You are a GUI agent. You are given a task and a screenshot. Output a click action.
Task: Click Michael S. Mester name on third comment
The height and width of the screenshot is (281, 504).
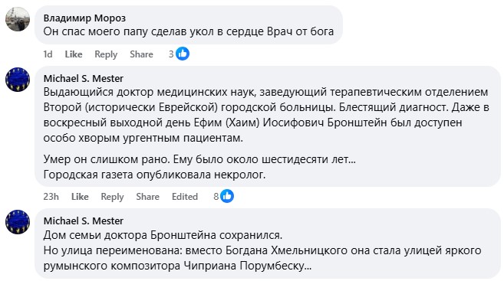pyautogui.click(x=84, y=221)
